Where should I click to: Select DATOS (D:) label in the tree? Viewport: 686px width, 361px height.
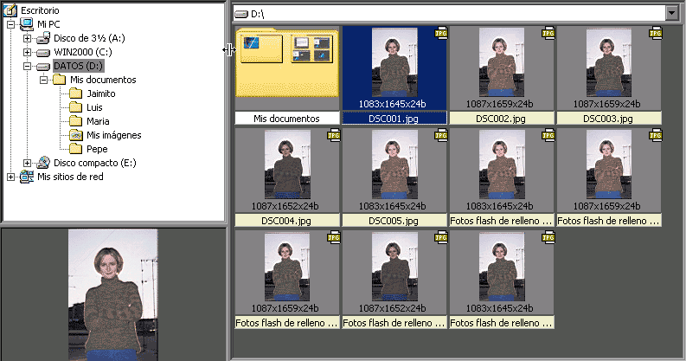(79, 66)
